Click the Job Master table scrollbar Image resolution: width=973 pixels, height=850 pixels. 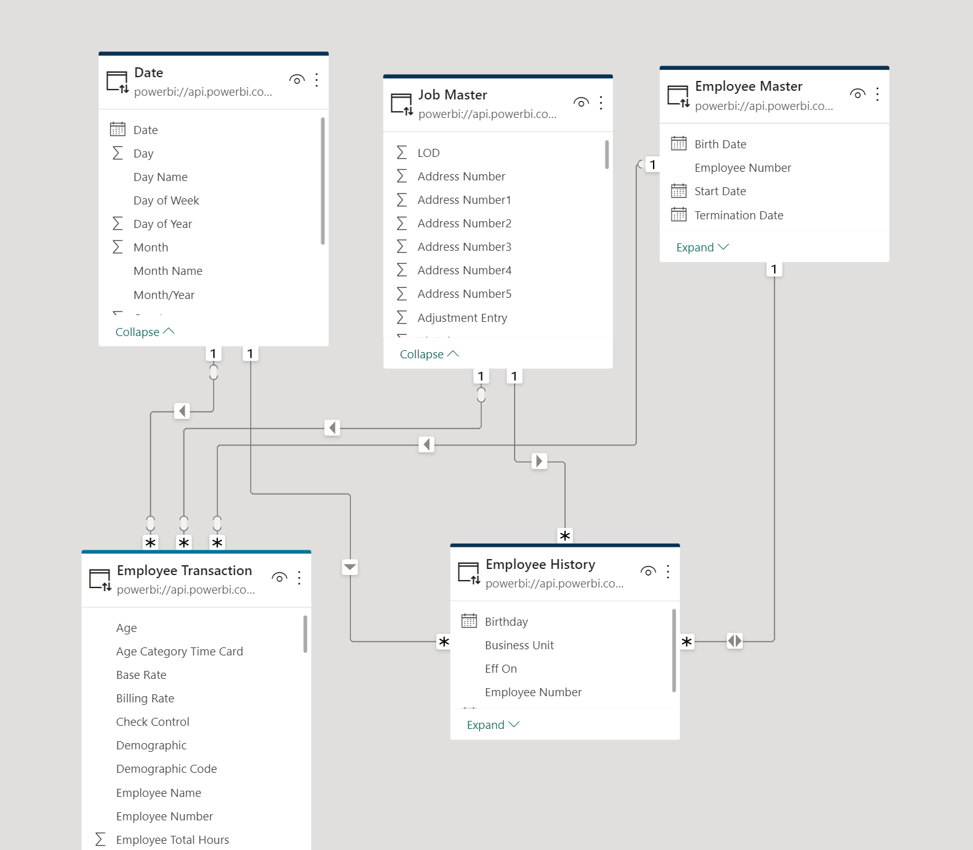[x=607, y=154]
